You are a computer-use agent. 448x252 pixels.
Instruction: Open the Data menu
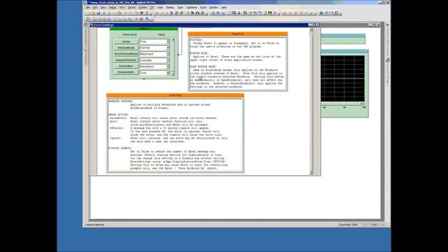[160, 8]
